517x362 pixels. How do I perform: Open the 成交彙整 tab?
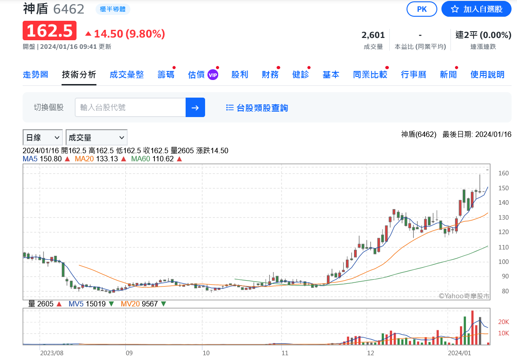pos(127,75)
